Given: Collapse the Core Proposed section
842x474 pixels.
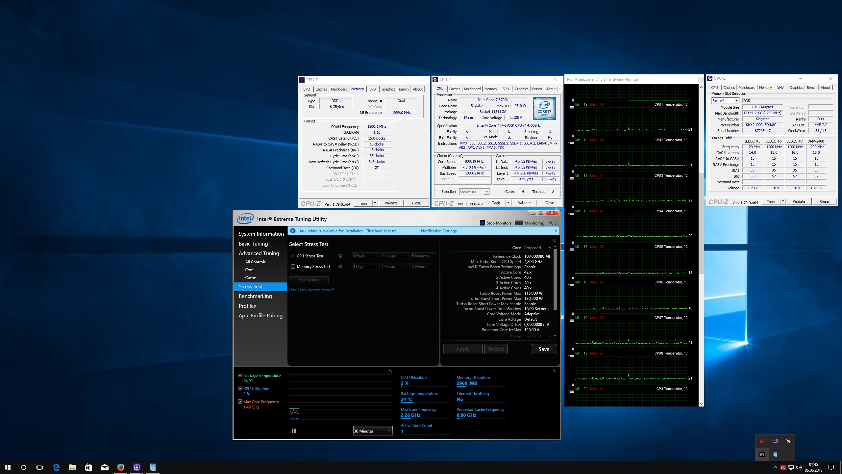Looking at the screenshot, I should (x=550, y=248).
